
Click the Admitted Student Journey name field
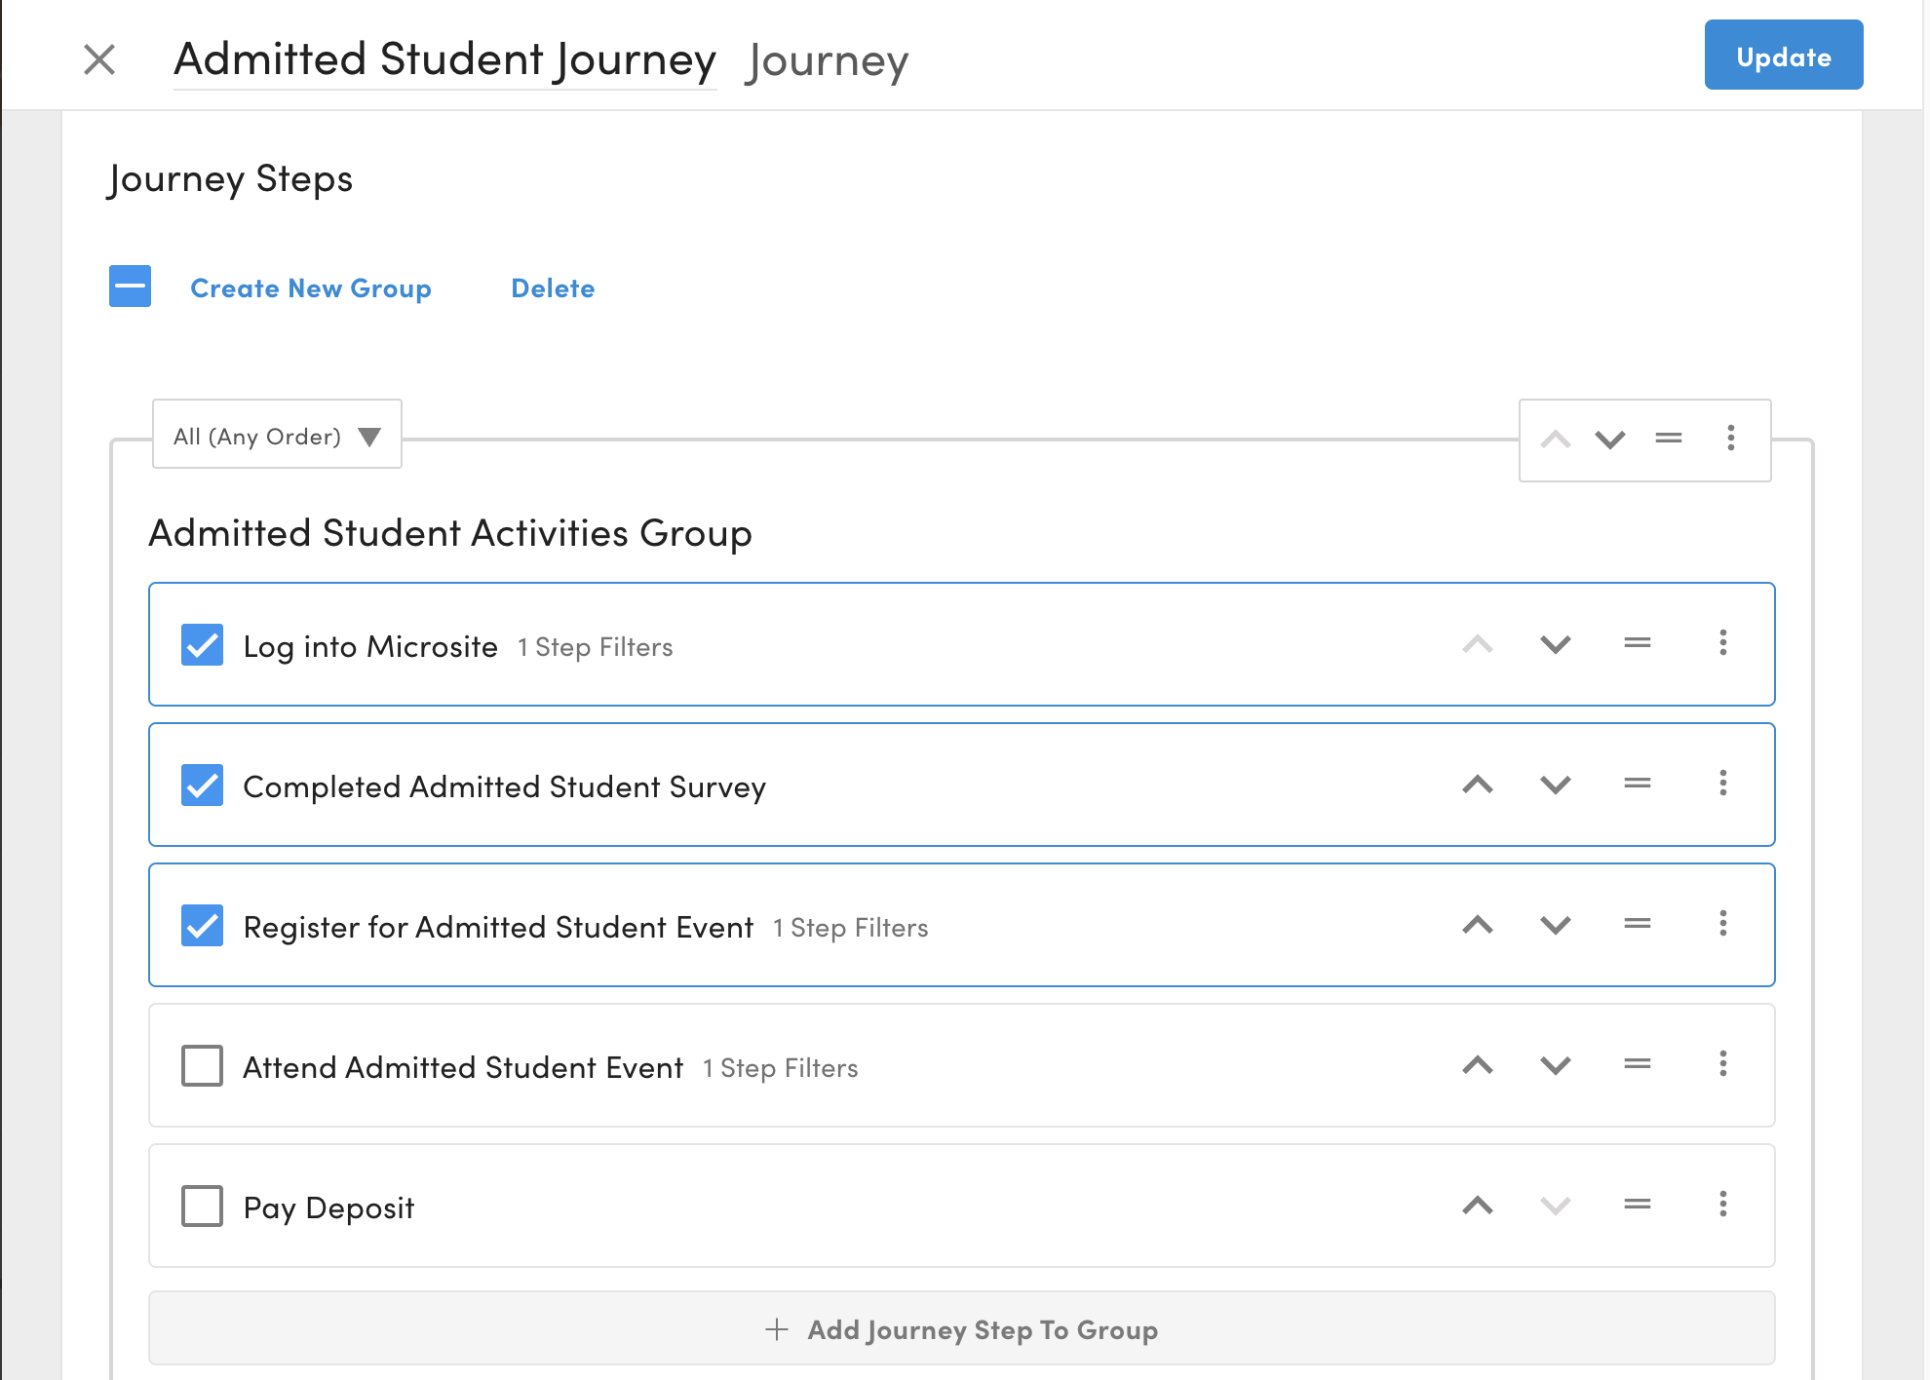(444, 59)
